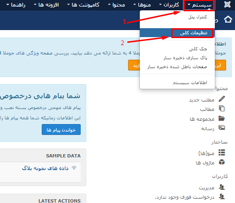Open the مطلب جدید link
235x203 pixels.
pyautogui.click(x=202, y=100)
